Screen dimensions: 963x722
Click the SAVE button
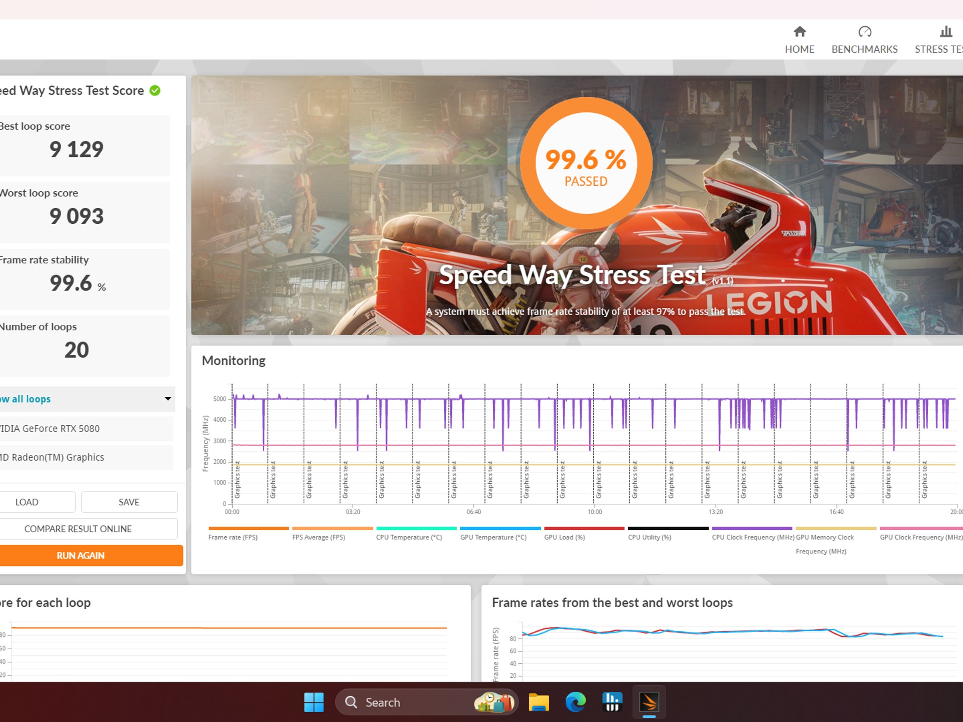(x=129, y=502)
